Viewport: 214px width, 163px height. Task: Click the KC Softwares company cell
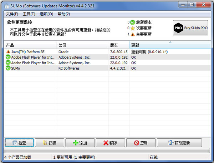[69, 68]
